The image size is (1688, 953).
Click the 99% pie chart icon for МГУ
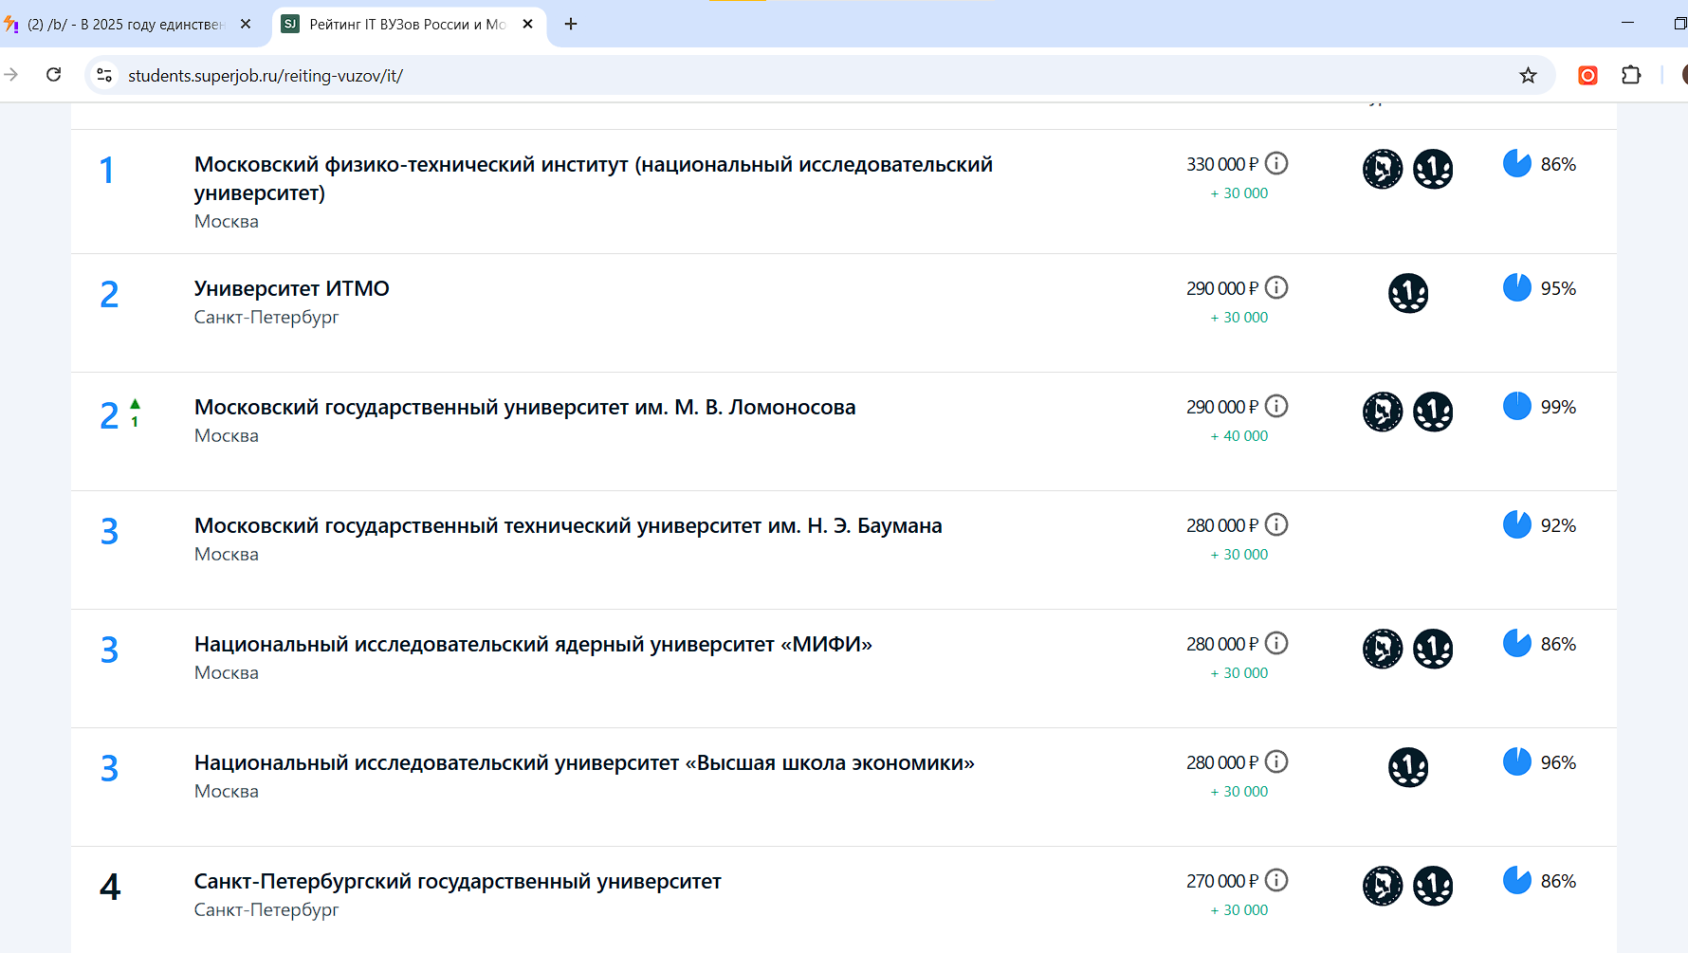click(x=1517, y=406)
